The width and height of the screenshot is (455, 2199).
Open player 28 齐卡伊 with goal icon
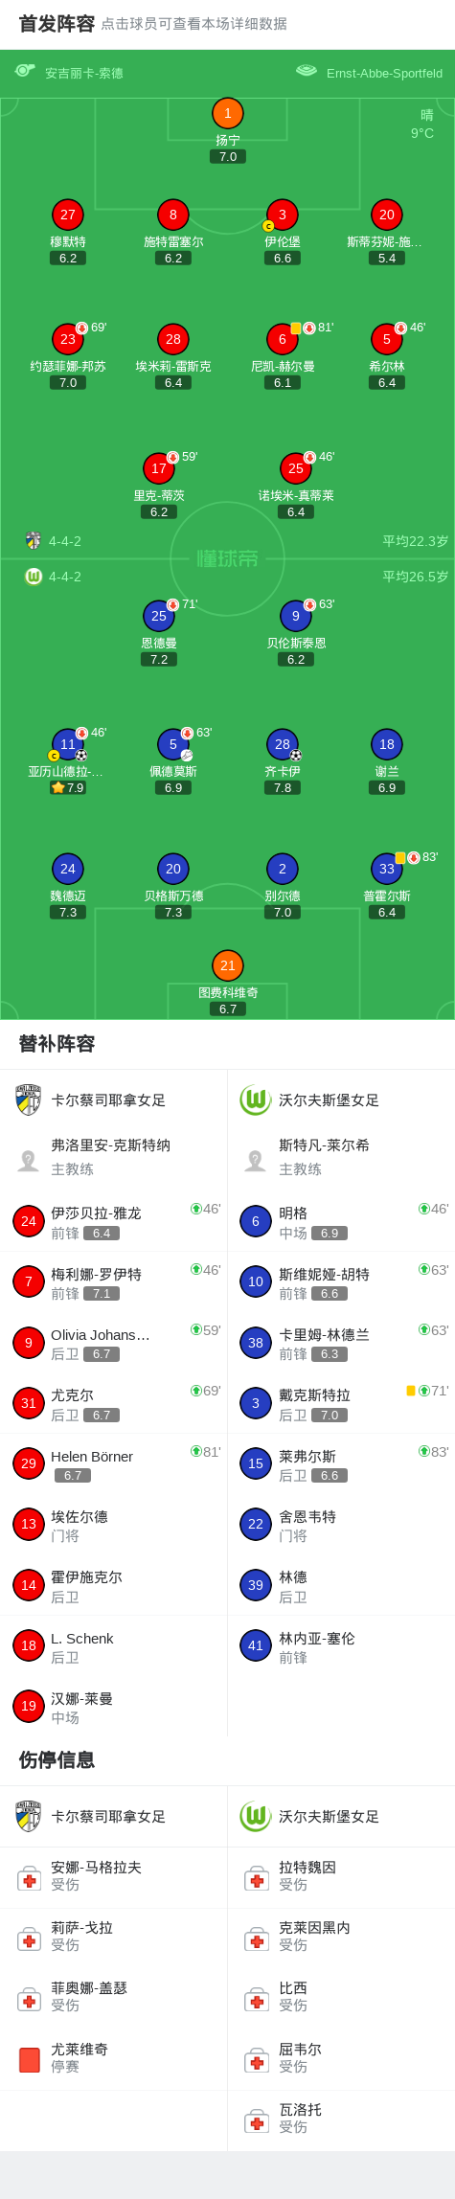tap(283, 744)
